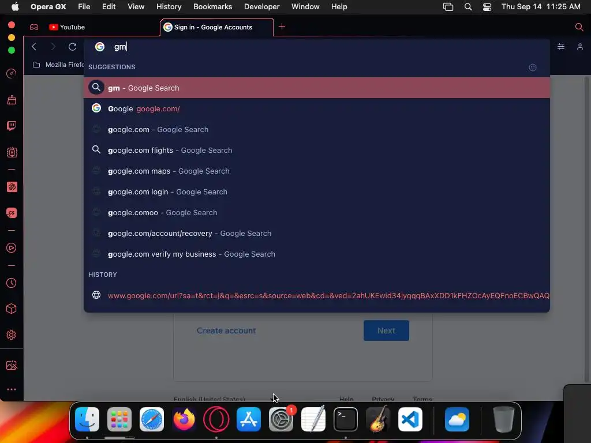Reload the page

(x=72, y=47)
